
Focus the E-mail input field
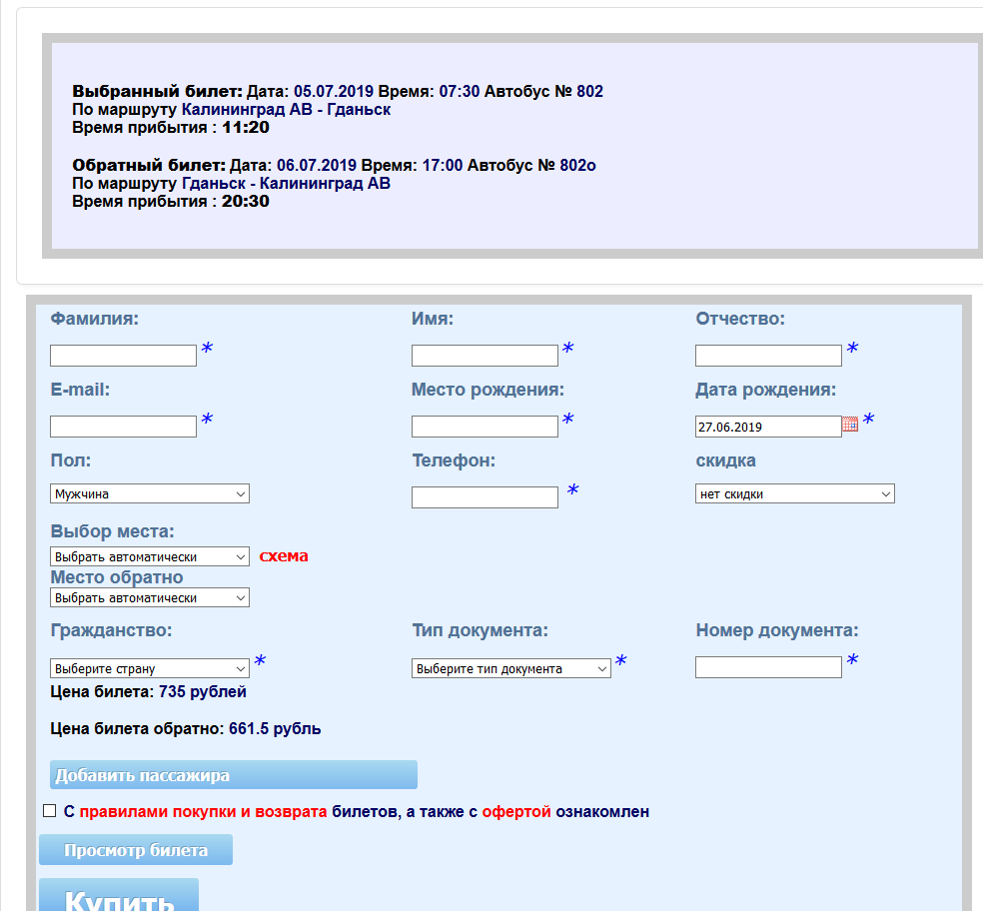tap(123, 427)
